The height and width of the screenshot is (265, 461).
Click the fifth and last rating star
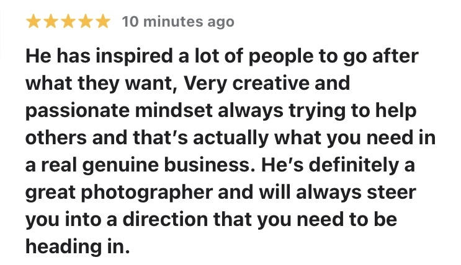point(102,22)
